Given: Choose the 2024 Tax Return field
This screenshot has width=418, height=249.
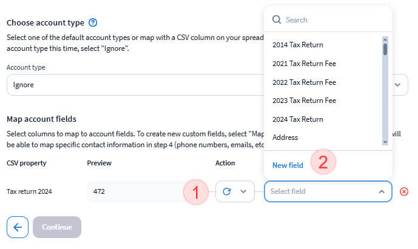Looking at the screenshot, I should click(297, 119).
